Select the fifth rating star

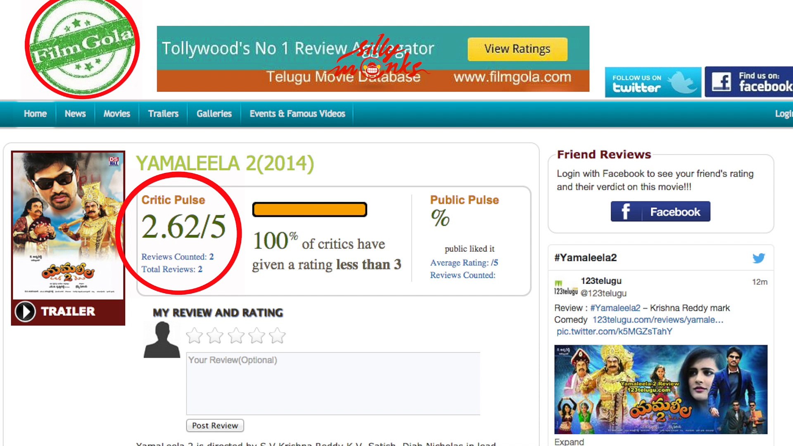pyautogui.click(x=278, y=336)
